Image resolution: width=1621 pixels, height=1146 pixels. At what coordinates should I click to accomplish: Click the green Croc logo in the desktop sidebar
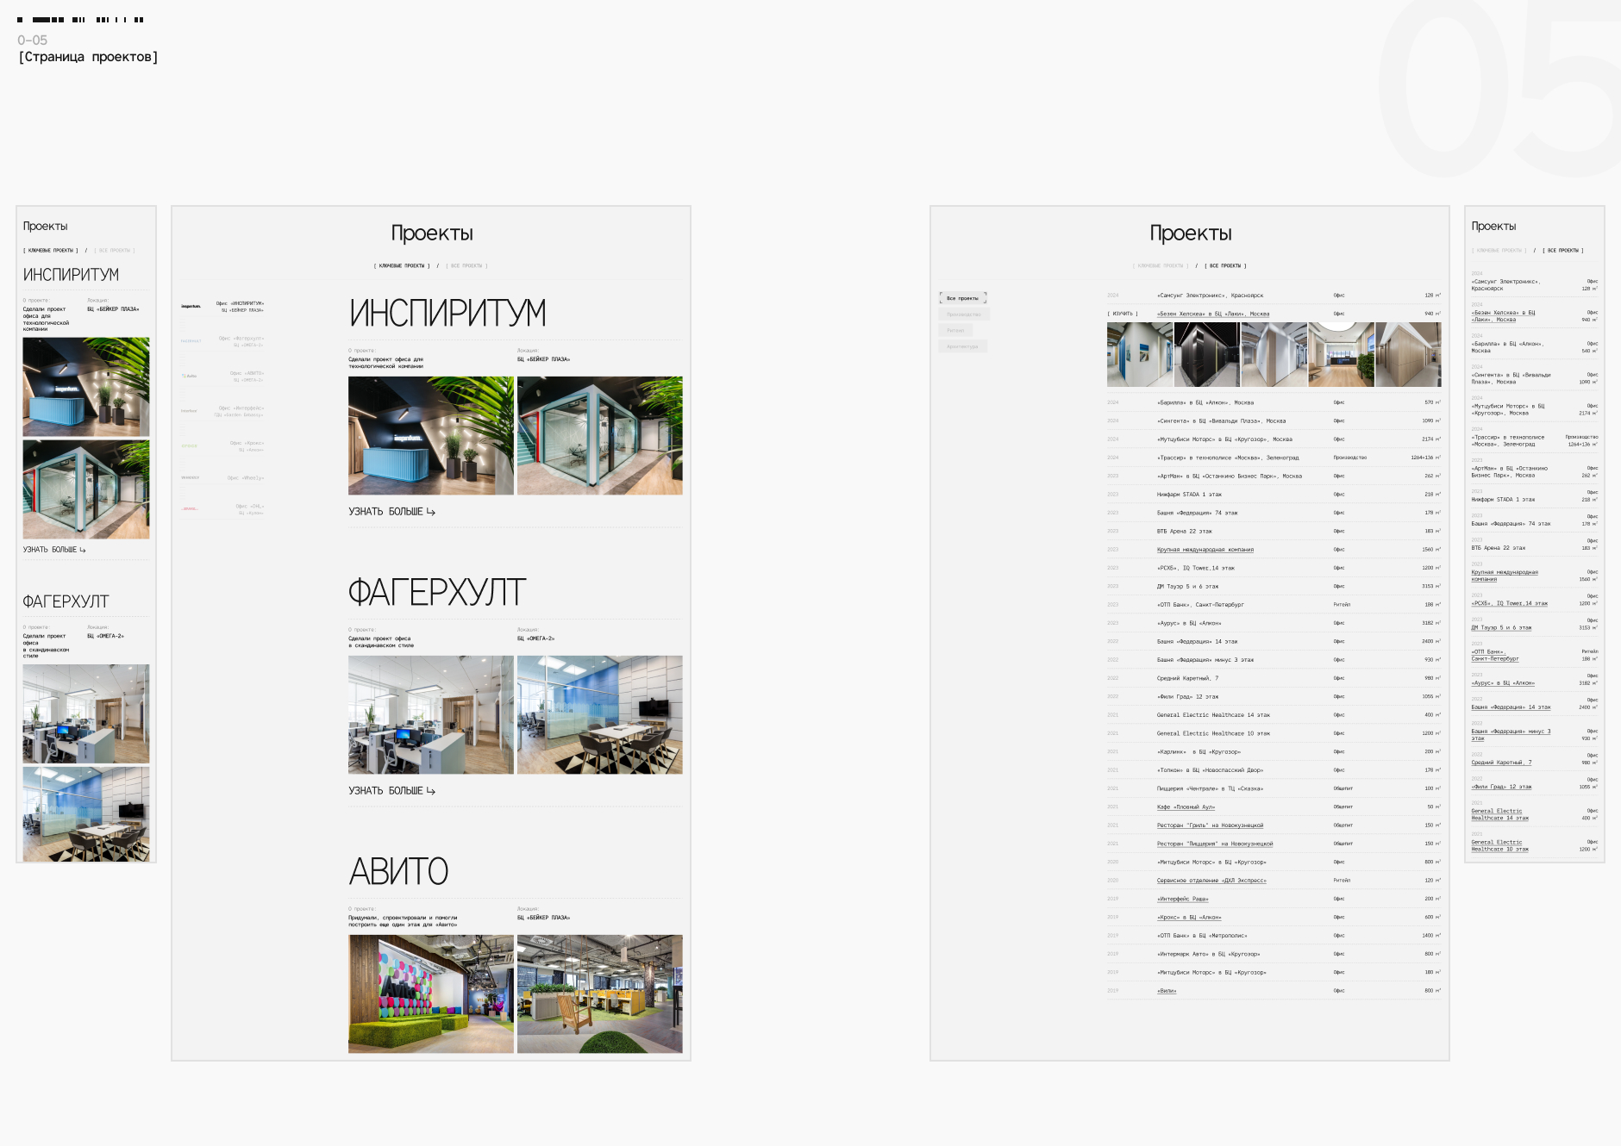189,446
